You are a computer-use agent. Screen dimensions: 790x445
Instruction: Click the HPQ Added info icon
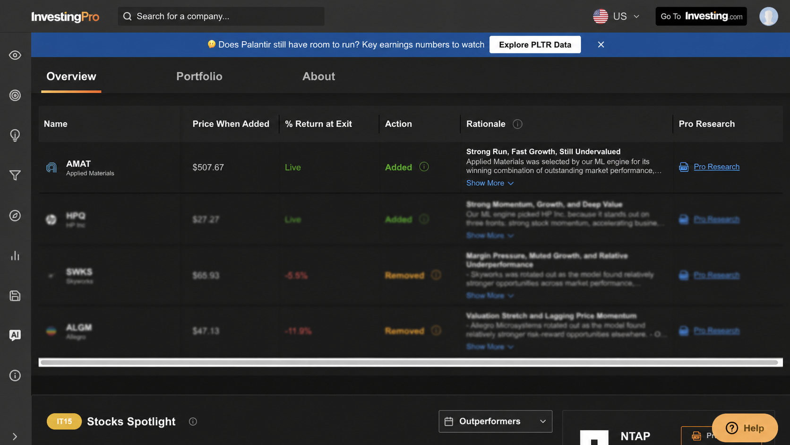pos(424,219)
